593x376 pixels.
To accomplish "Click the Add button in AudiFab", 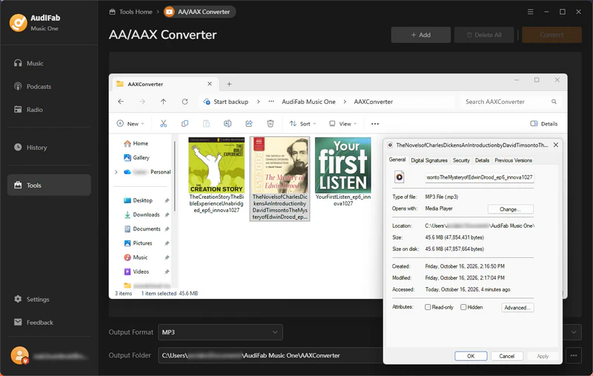I will pos(420,35).
